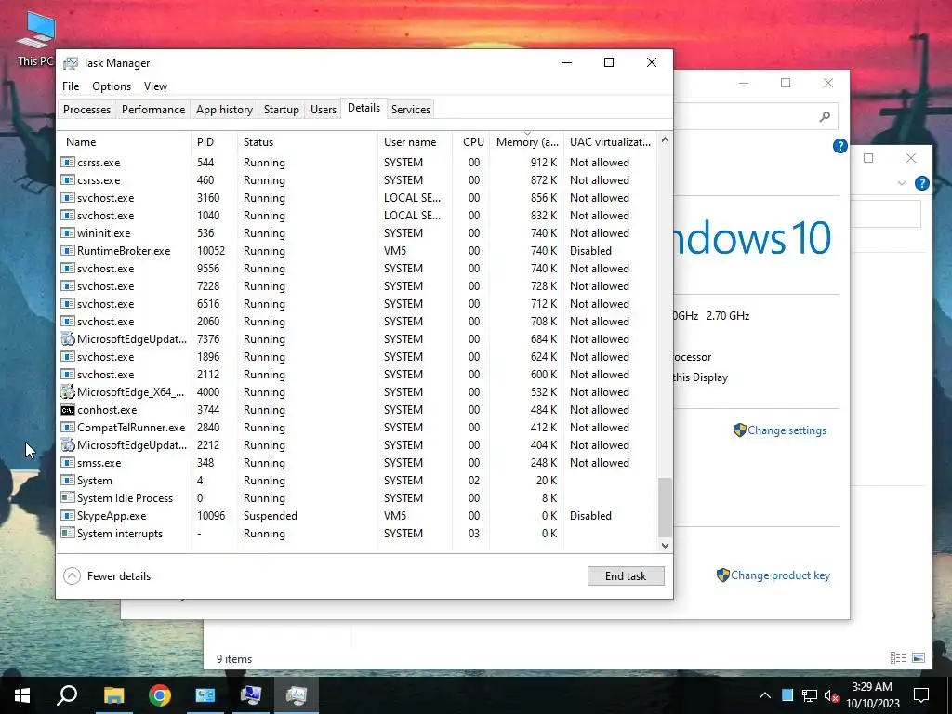Viewport: 952px width, 714px height.
Task: Click the System interrupts icon
Action: pyautogui.click(x=68, y=533)
